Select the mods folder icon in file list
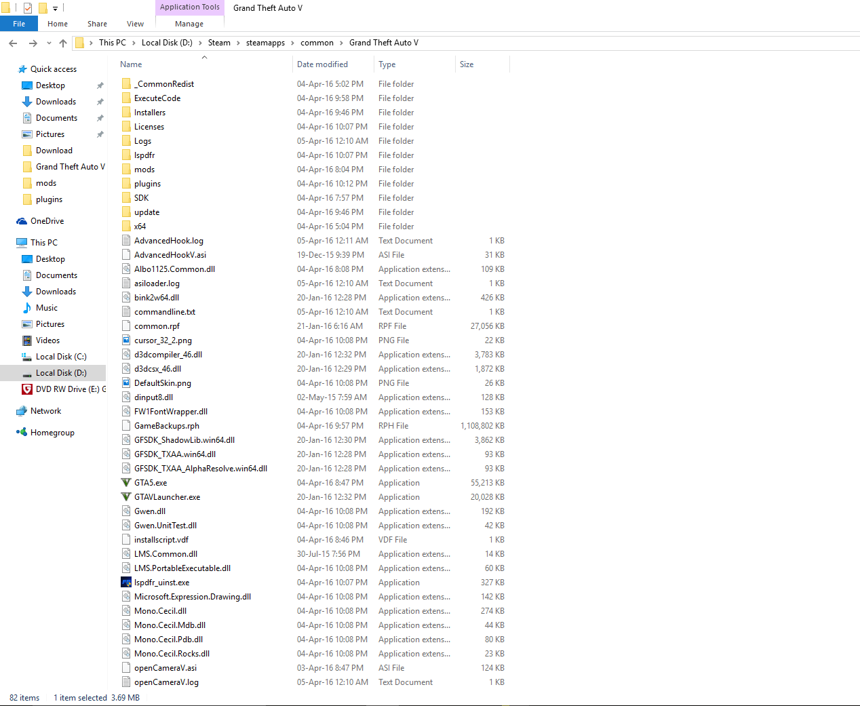The width and height of the screenshot is (860, 706). (126, 170)
